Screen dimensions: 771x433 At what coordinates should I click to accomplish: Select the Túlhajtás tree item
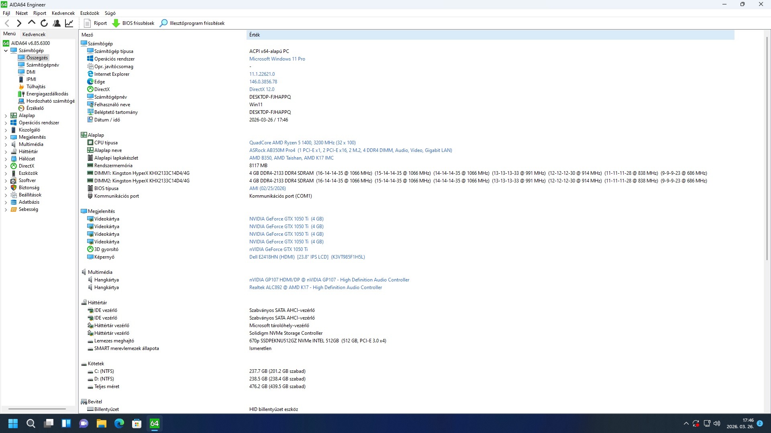click(36, 87)
